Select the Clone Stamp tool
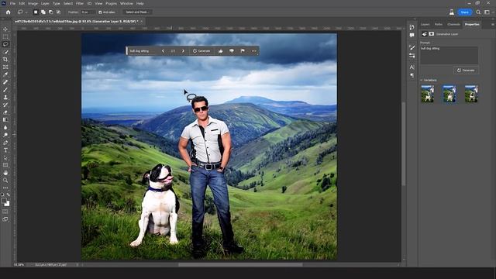 [x=5, y=98]
